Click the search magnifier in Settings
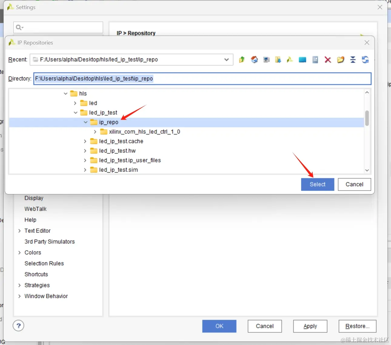The width and height of the screenshot is (391, 345). tap(19, 28)
